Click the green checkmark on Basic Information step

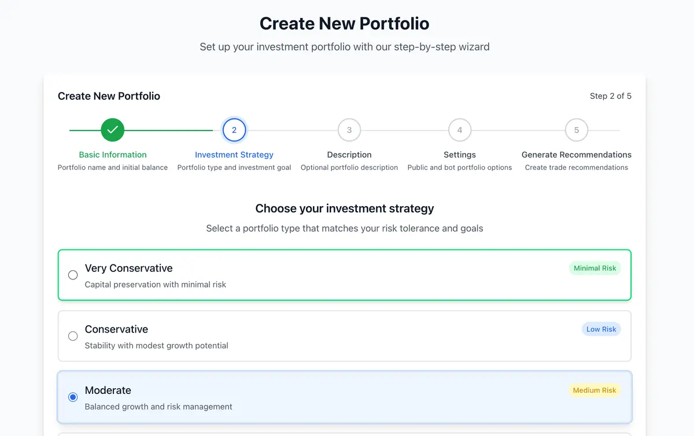tap(113, 129)
